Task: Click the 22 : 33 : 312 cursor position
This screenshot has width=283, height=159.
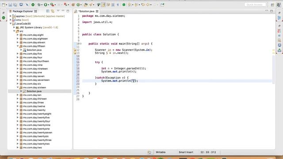Action: (x=208, y=152)
